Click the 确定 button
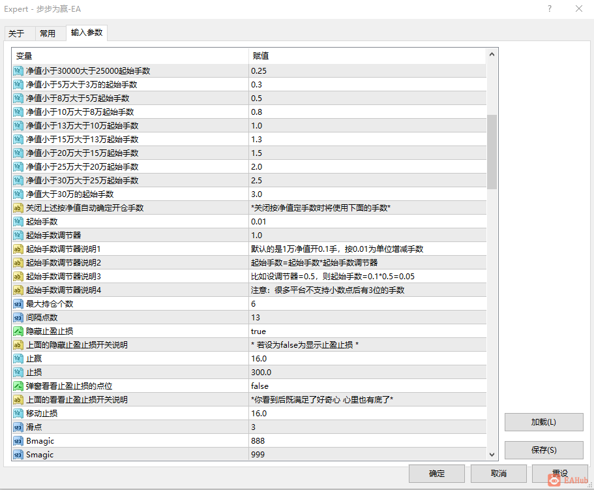 (x=436, y=473)
